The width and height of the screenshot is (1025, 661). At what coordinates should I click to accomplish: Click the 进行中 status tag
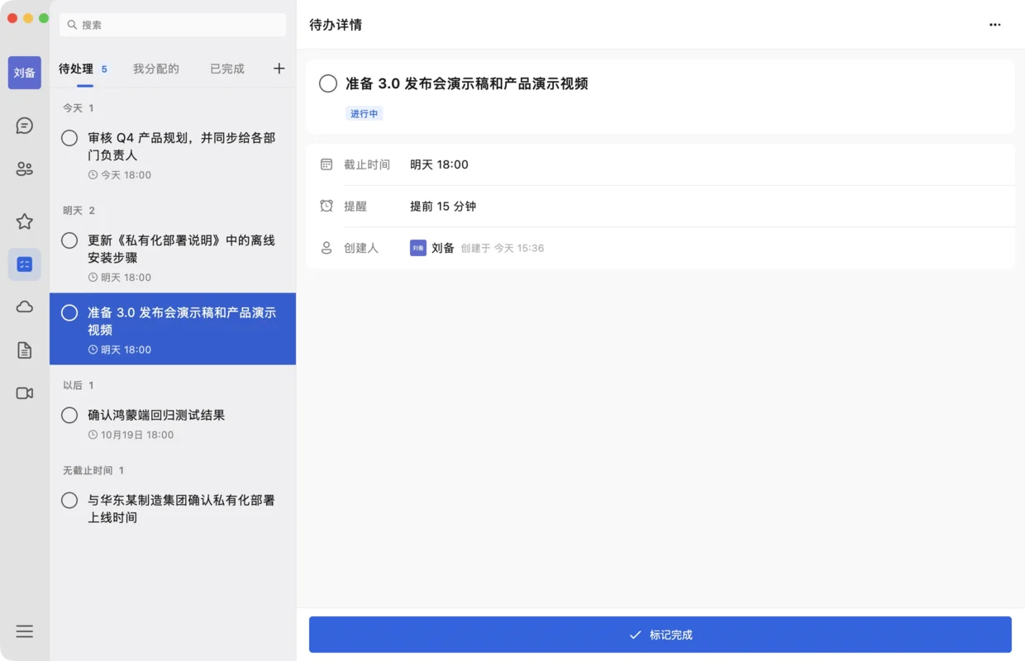(x=365, y=114)
